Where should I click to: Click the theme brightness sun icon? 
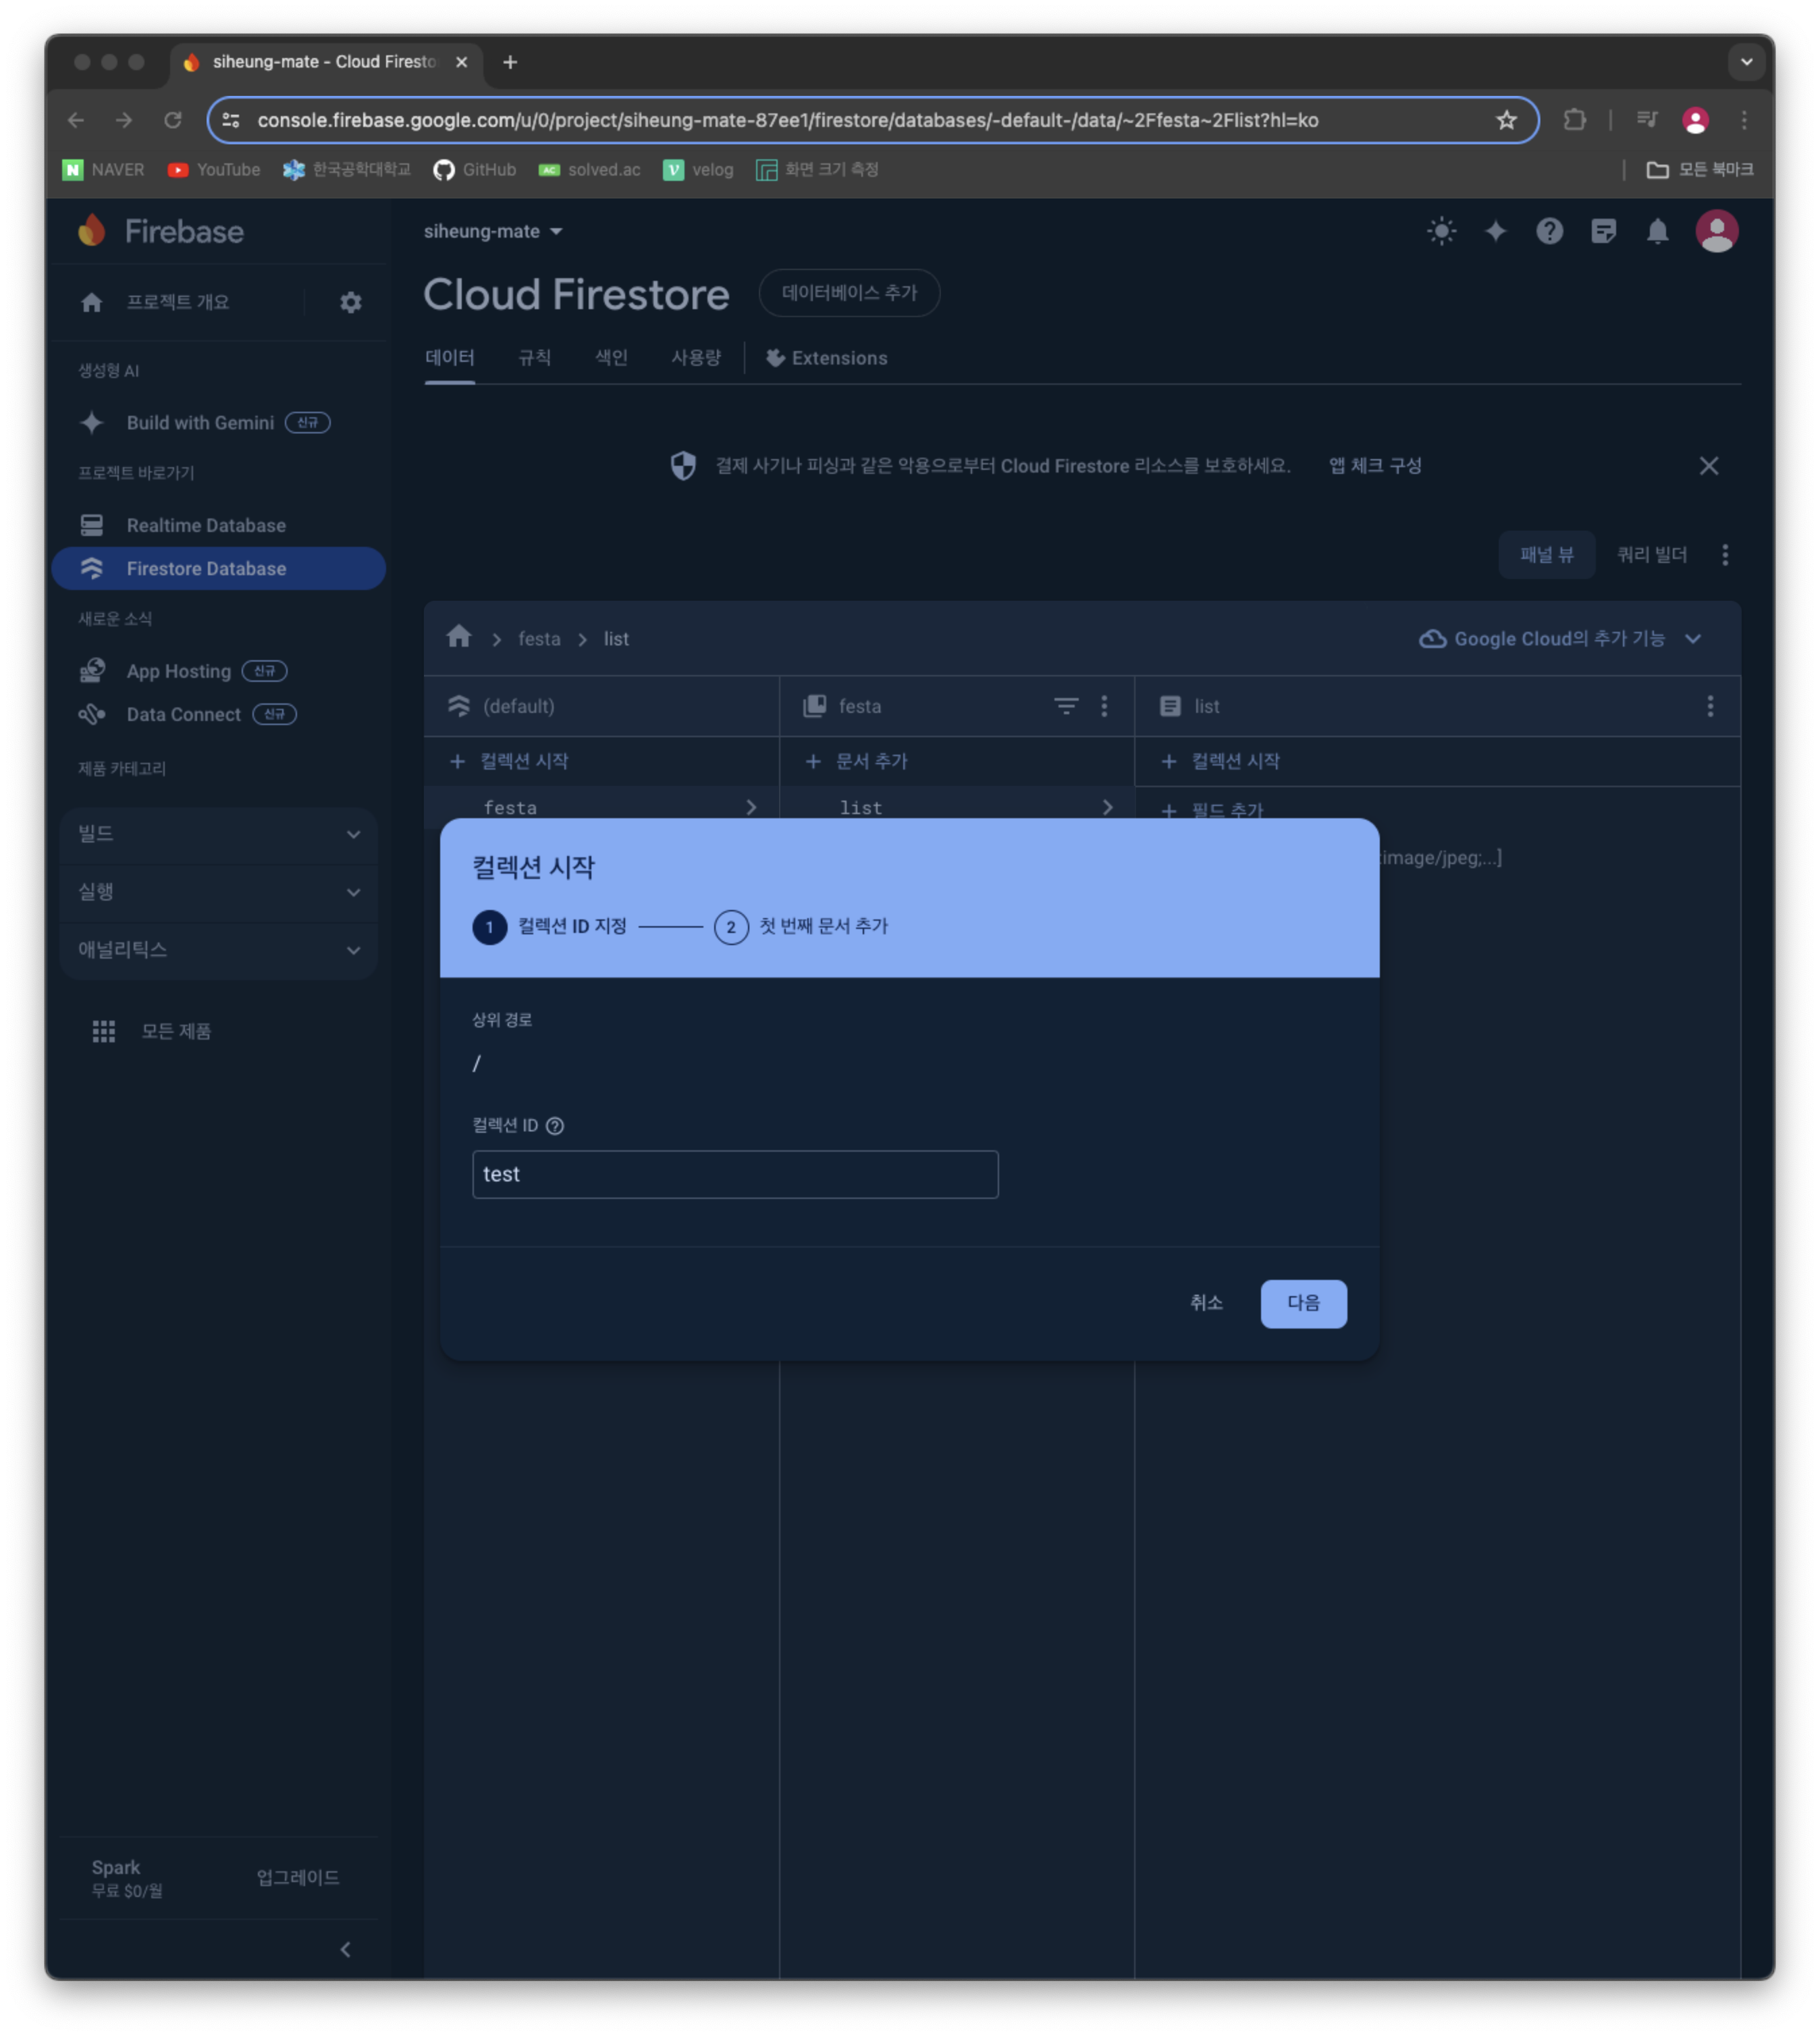(x=1441, y=231)
